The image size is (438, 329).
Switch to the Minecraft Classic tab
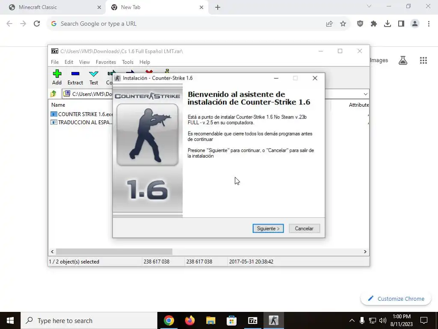(53, 7)
